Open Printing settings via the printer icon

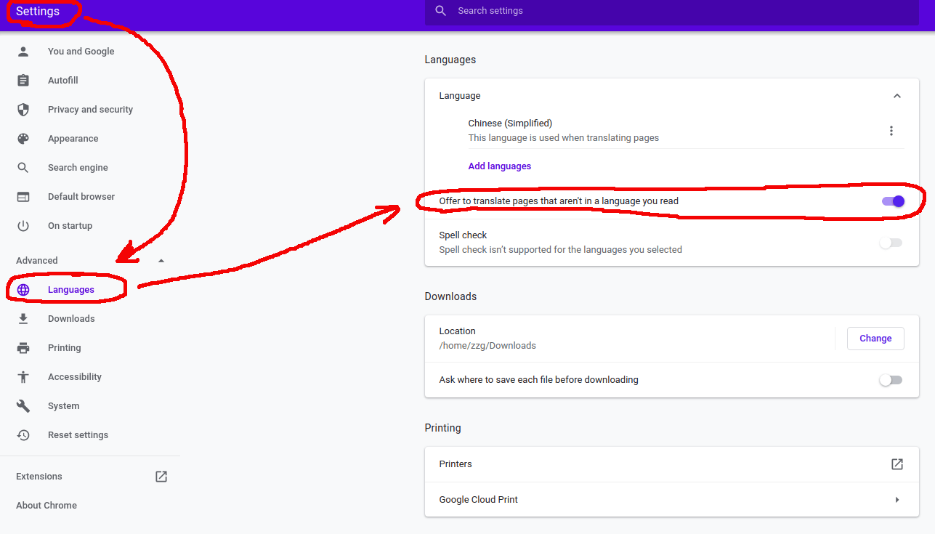click(x=23, y=347)
